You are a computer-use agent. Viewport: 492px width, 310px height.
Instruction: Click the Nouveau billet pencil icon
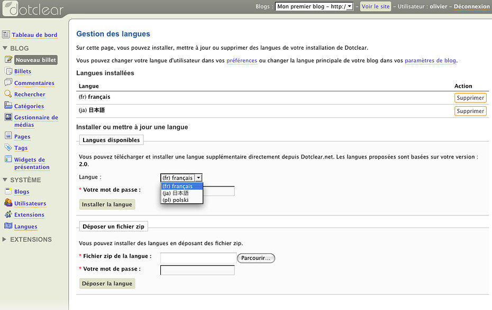click(8, 60)
